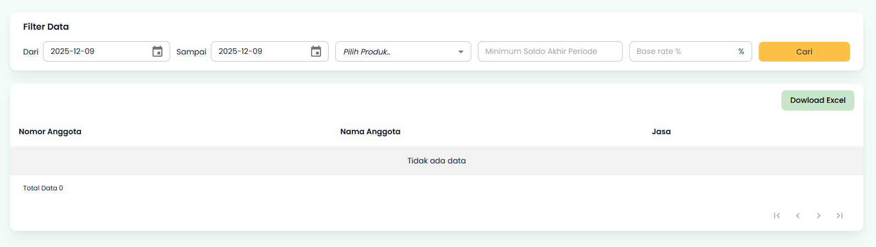Go to first page of results

coord(777,216)
